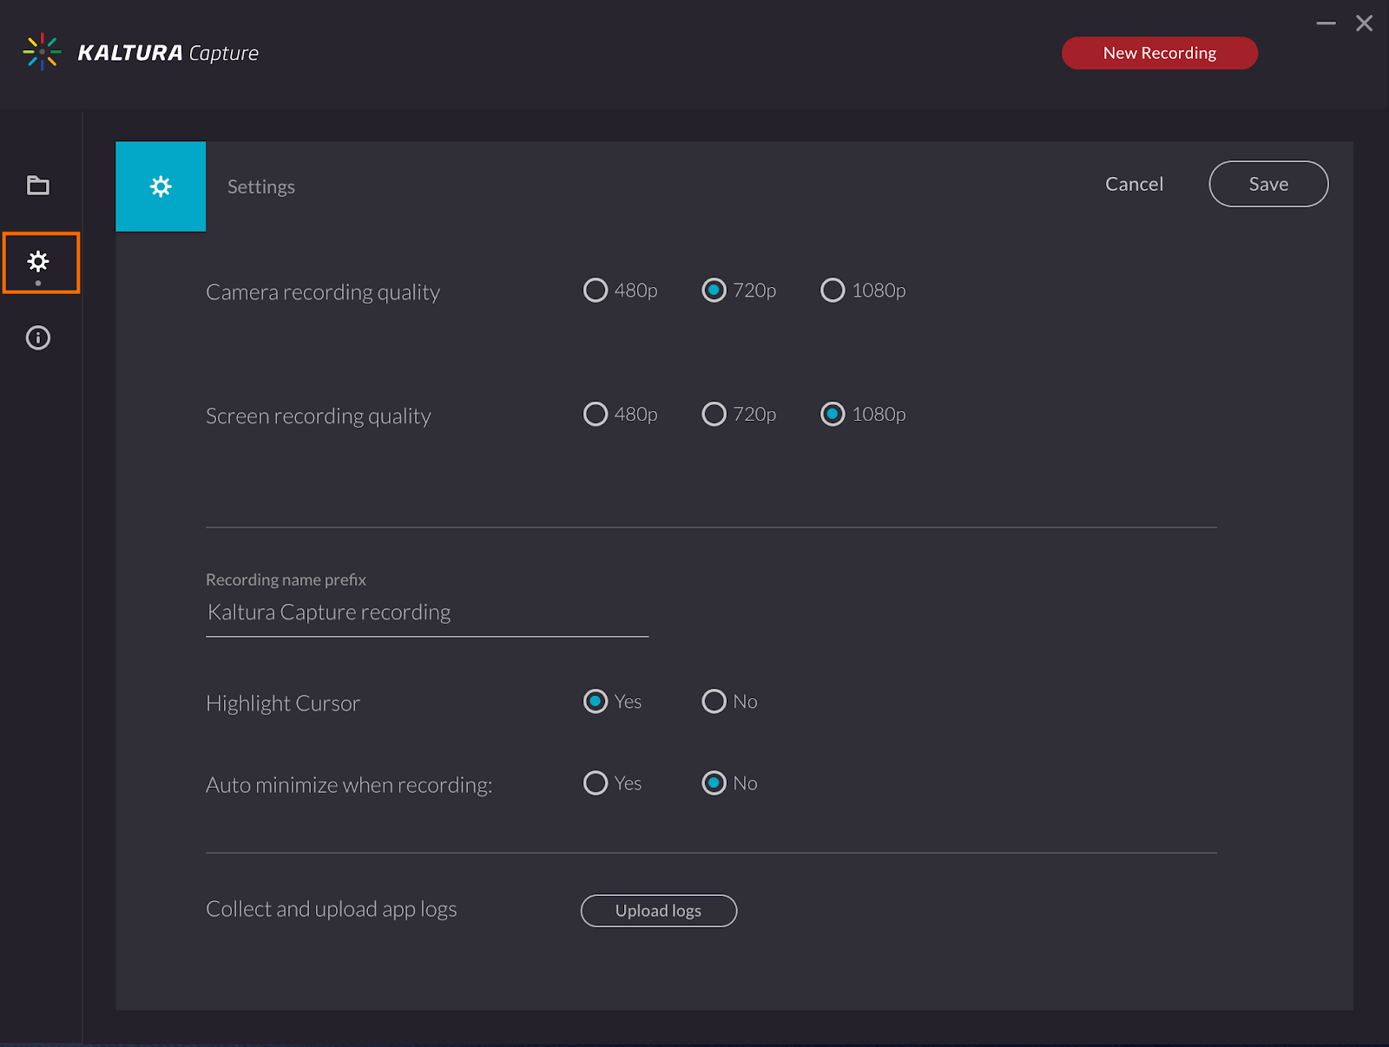Screen dimensions: 1389x1047
Task: Close the Kaltura Capture window
Action: (1364, 23)
